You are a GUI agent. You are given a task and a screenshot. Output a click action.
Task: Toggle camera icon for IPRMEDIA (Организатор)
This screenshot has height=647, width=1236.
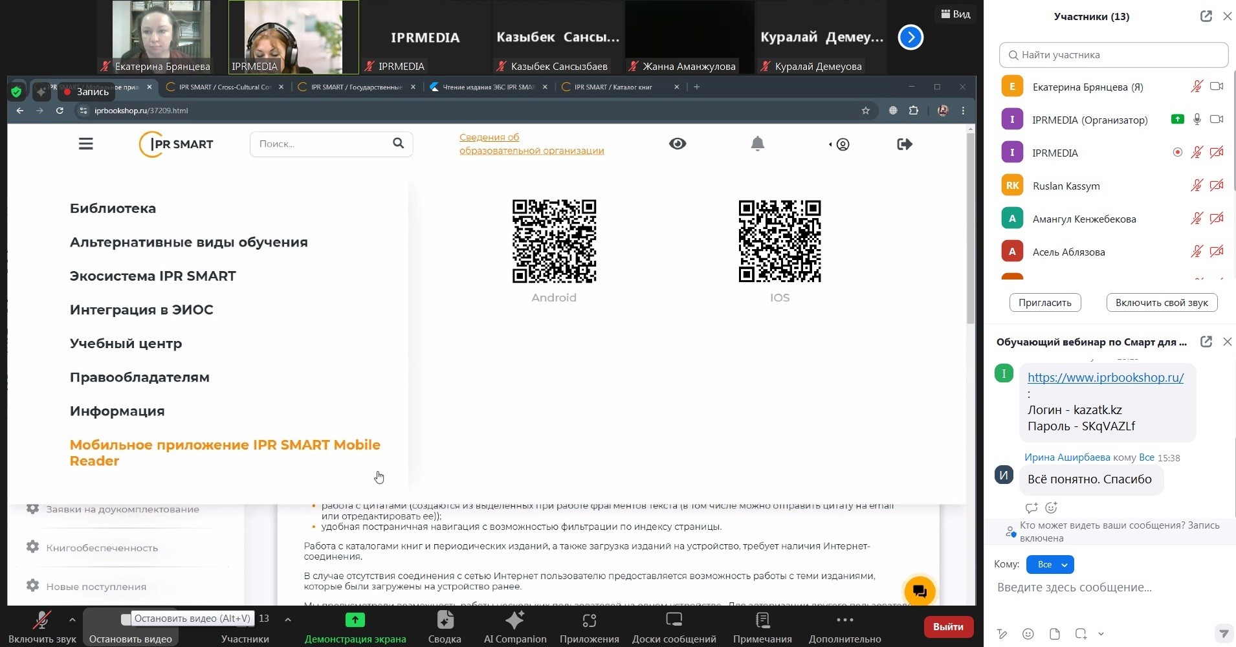click(1217, 119)
